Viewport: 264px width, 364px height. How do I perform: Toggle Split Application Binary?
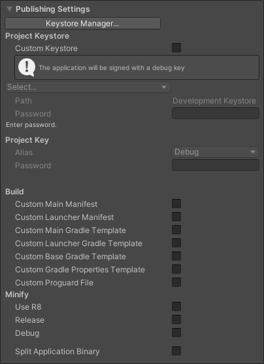point(176,351)
